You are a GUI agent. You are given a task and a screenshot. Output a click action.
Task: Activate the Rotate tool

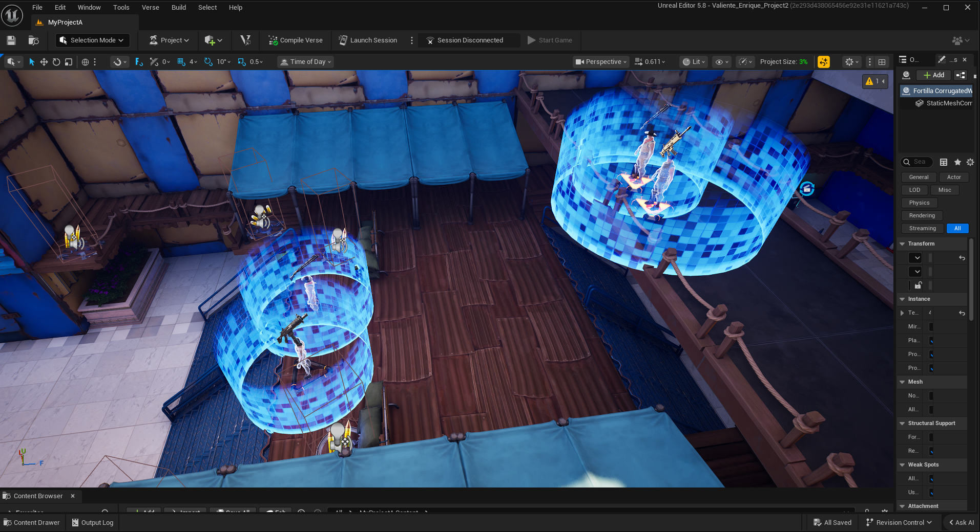tap(56, 62)
